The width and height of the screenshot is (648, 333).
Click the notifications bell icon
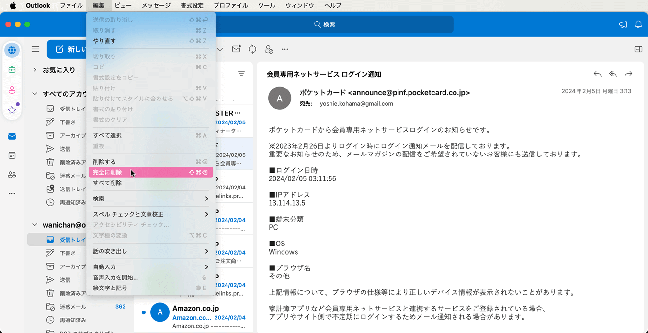[638, 24]
